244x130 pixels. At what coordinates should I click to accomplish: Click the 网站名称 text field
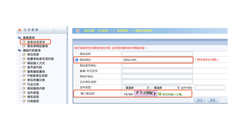(157, 54)
